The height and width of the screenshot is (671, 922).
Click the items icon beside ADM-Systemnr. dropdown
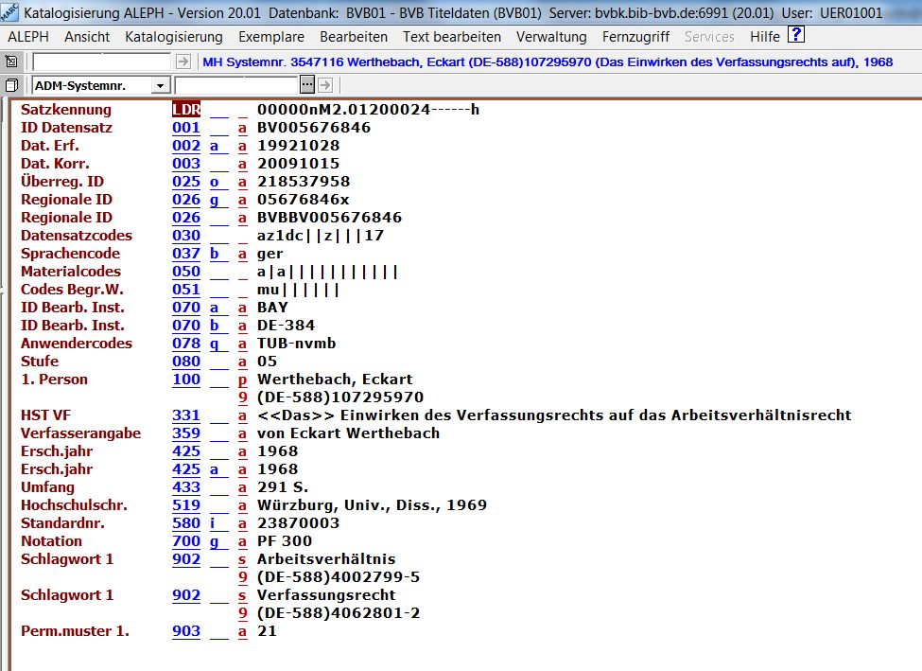coord(11,85)
